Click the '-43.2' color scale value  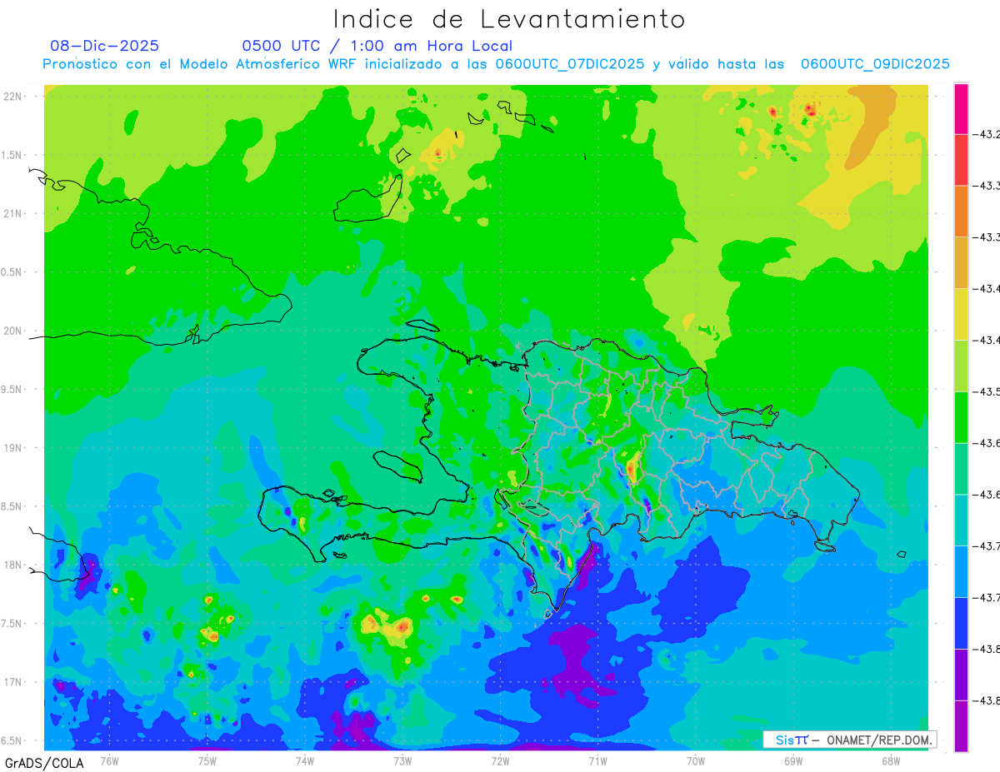tap(987, 134)
